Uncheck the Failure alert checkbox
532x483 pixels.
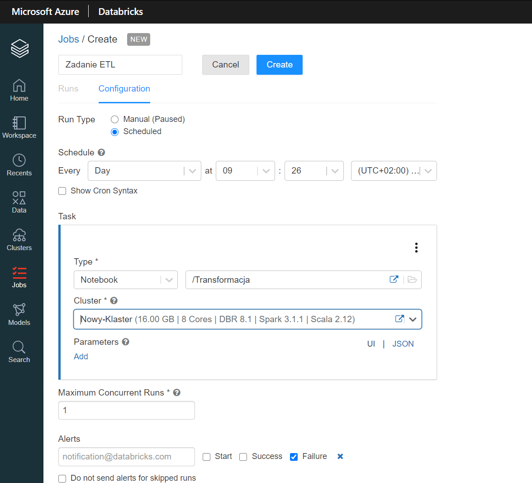click(294, 457)
